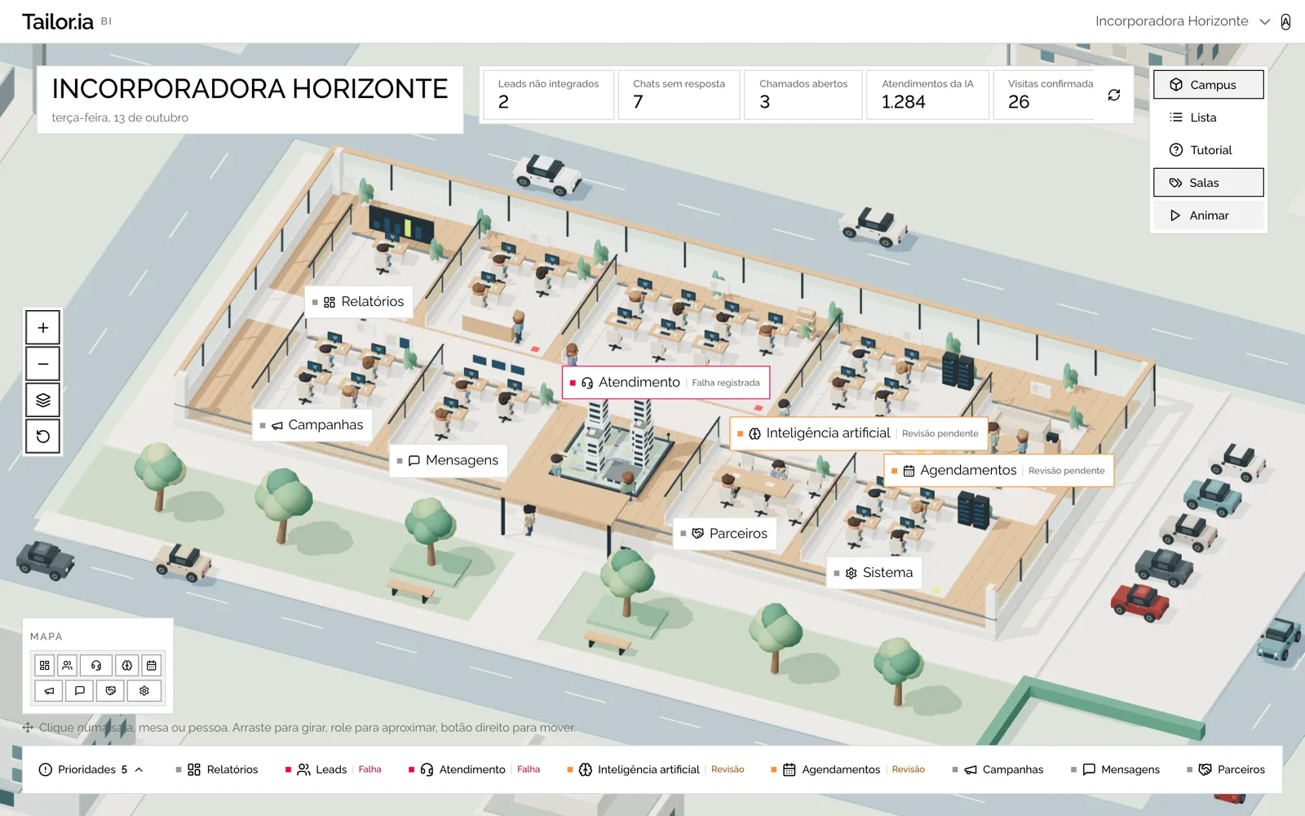Click the INCORPORADORA HORIZONTE title
The image size is (1305, 816).
click(250, 89)
